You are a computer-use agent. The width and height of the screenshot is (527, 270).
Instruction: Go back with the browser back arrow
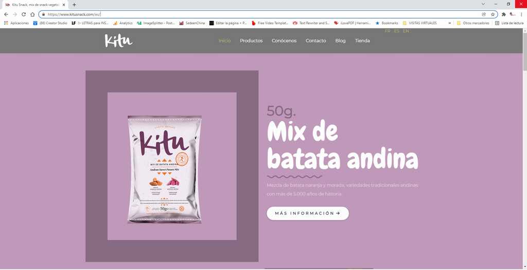(x=6, y=14)
